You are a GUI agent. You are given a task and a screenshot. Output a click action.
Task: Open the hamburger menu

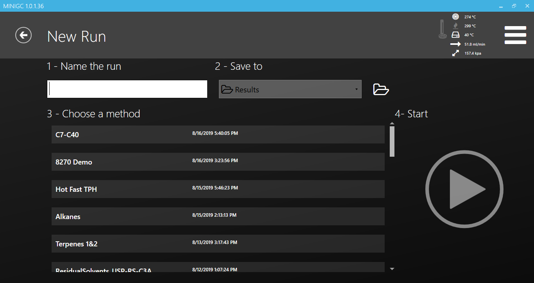515,35
